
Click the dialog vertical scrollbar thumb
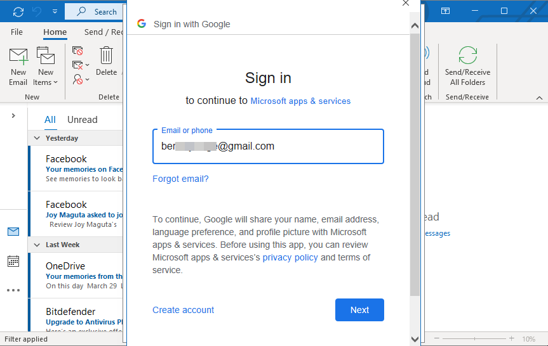coord(415,165)
